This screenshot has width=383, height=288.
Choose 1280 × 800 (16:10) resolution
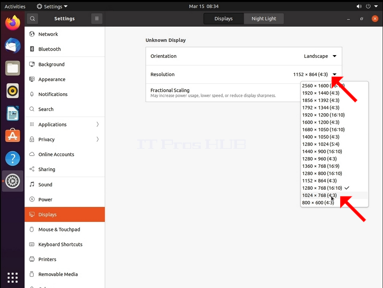pyautogui.click(x=334, y=173)
